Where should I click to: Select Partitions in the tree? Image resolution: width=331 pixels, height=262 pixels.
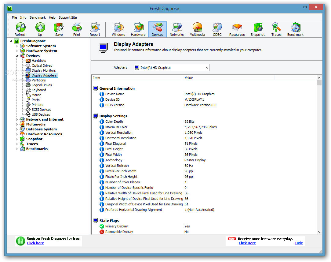click(x=39, y=80)
